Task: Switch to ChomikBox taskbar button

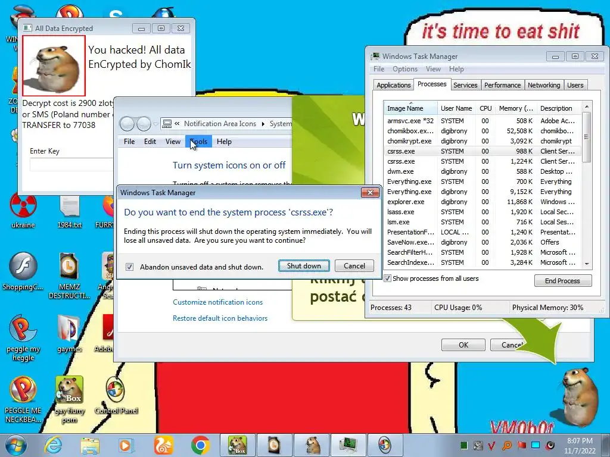Action: click(238, 445)
